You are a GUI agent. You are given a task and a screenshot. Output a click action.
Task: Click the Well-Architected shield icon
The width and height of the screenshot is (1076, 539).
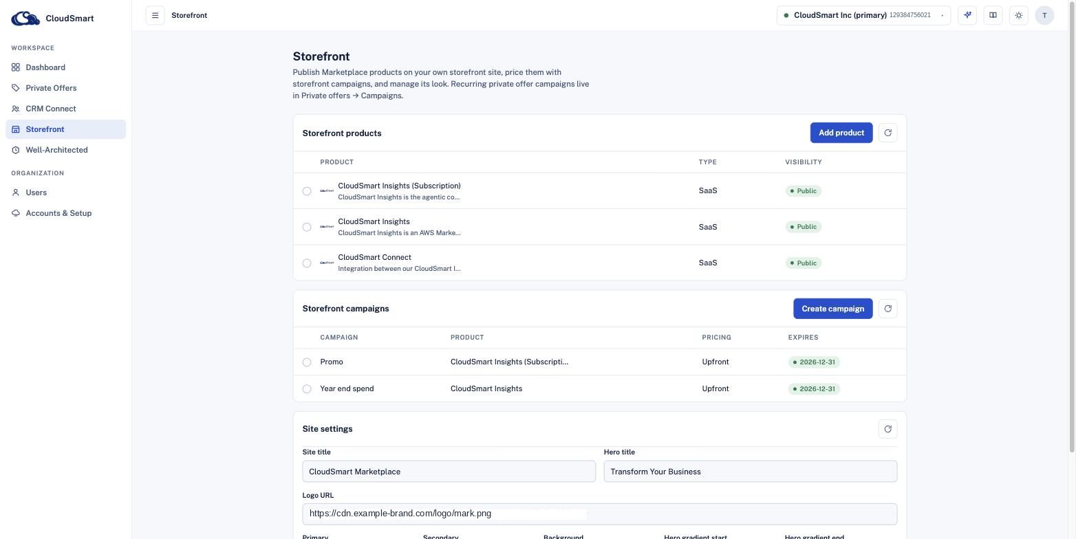pos(16,150)
